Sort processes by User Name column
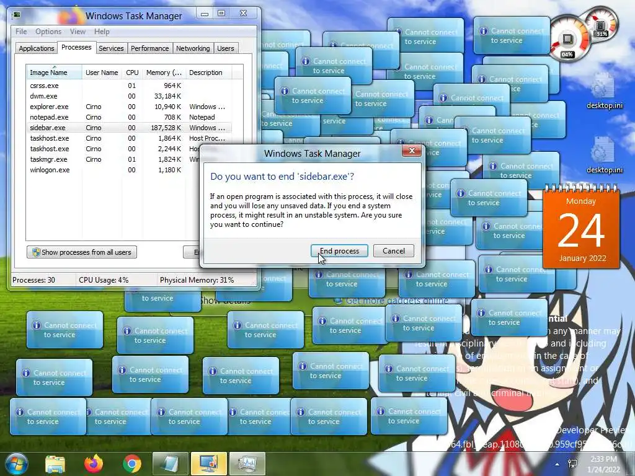 click(x=102, y=73)
